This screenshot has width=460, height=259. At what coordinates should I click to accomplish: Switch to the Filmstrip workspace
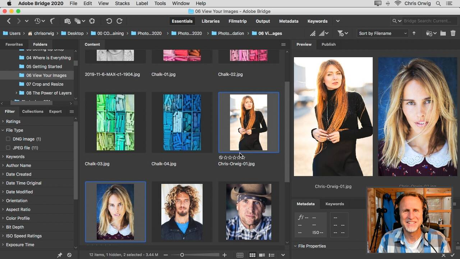[238, 21]
